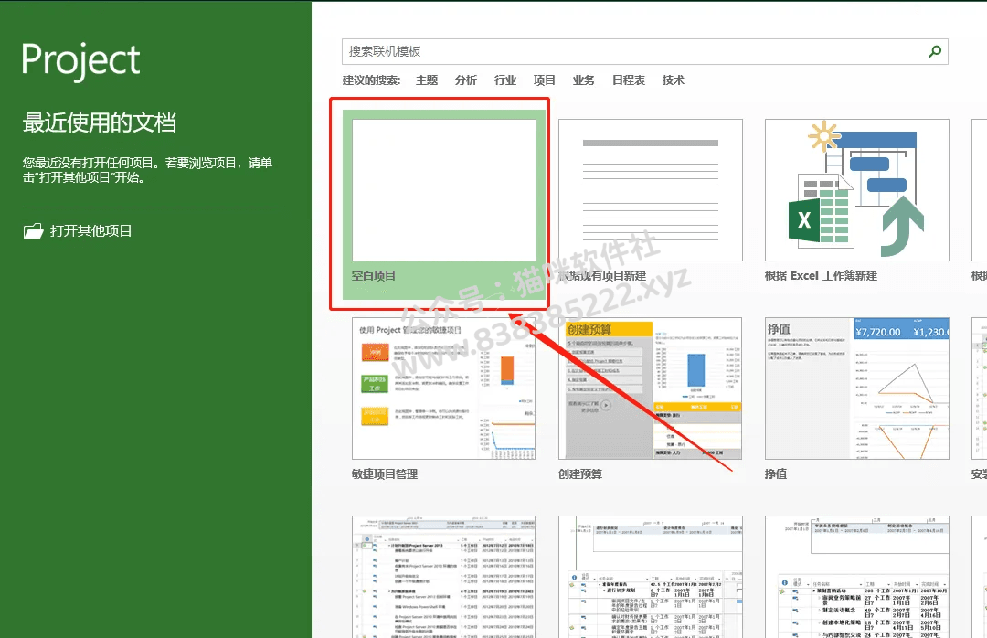Select suggested search 业务
Image resolution: width=987 pixels, height=638 pixels.
[x=583, y=80]
